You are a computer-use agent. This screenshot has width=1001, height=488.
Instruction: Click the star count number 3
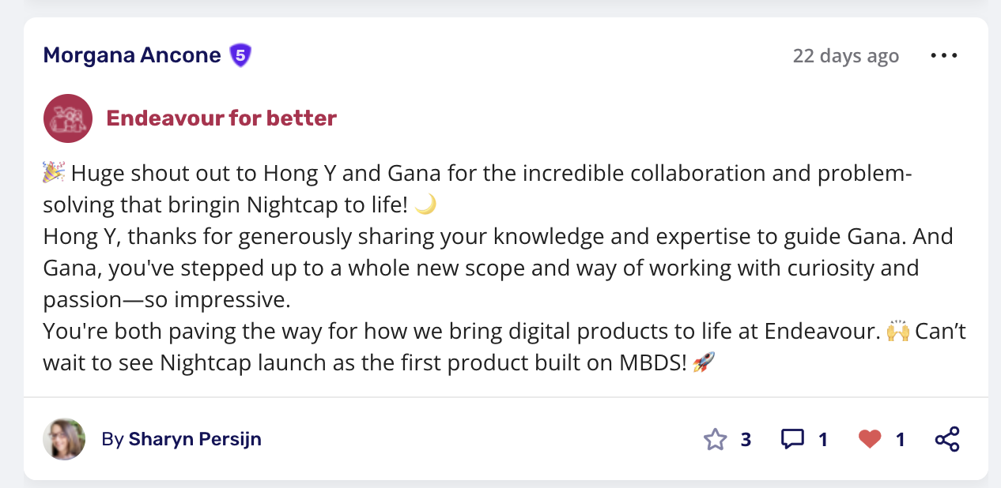[x=746, y=440]
